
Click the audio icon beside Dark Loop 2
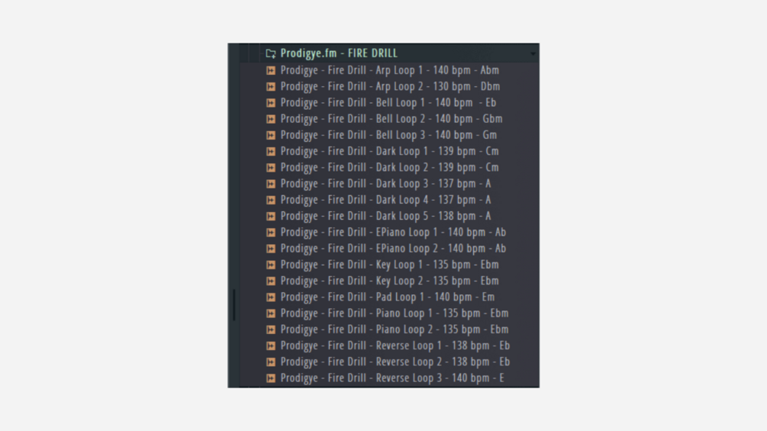tap(270, 168)
